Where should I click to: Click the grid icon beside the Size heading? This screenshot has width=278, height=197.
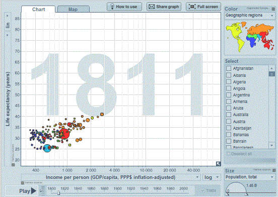(x=274, y=170)
